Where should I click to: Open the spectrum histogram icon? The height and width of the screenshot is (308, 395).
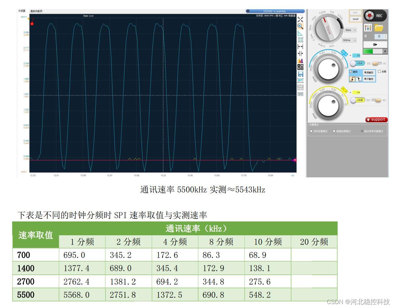pos(300,60)
